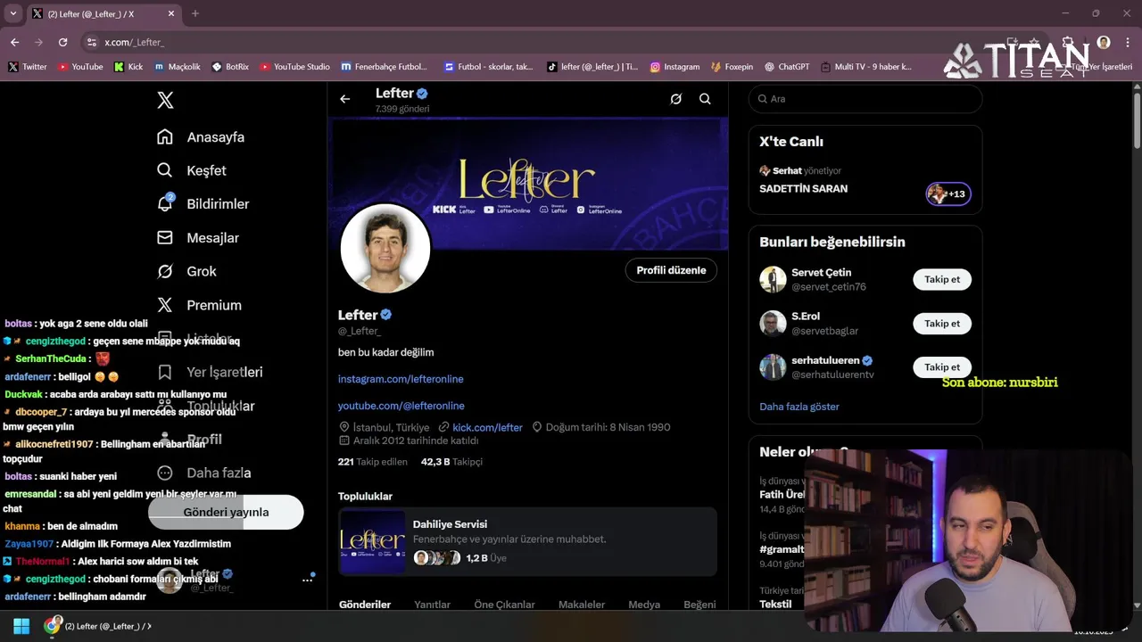This screenshot has height=642, width=1142.
Task: Click the Keşfet search icon
Action: pos(165,170)
